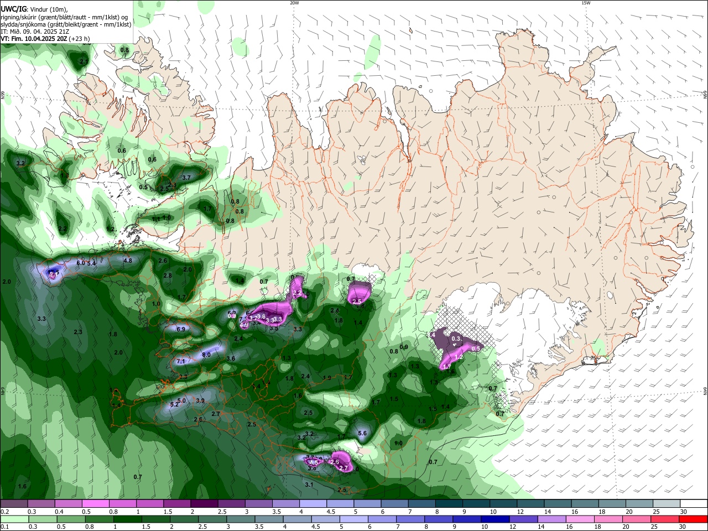Click the 4.8 precipitation value on the map
Viewport: 708px width, 531px height.
tap(128, 261)
